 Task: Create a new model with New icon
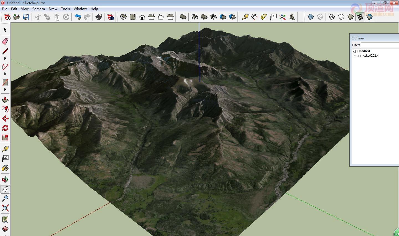7,17
